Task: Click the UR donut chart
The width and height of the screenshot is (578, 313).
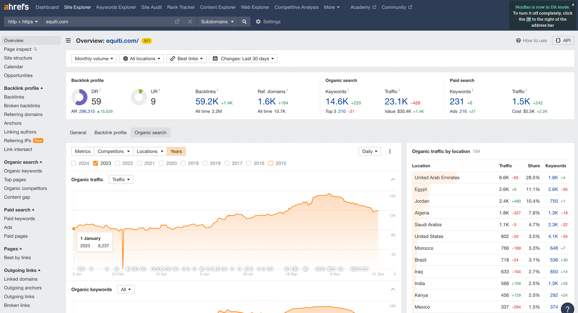Action: tap(139, 97)
